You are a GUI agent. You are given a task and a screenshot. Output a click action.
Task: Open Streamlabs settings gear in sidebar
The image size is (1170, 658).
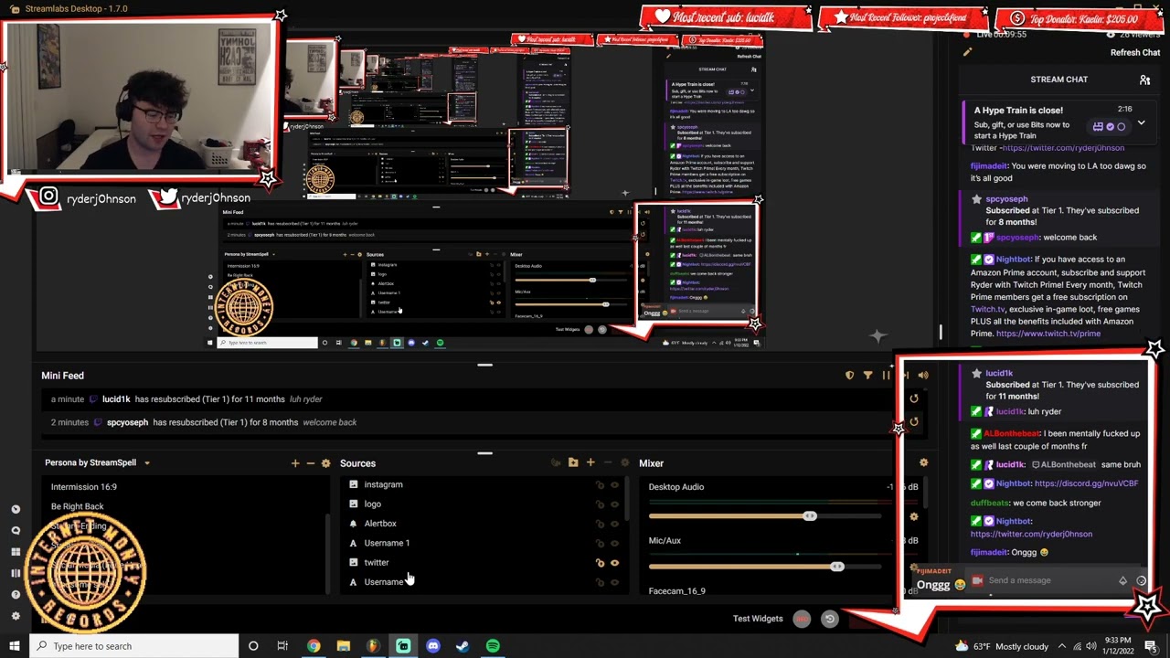pos(15,616)
